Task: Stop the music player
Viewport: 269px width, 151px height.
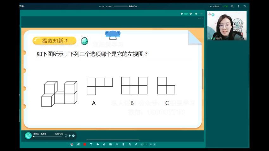Action: point(73,136)
